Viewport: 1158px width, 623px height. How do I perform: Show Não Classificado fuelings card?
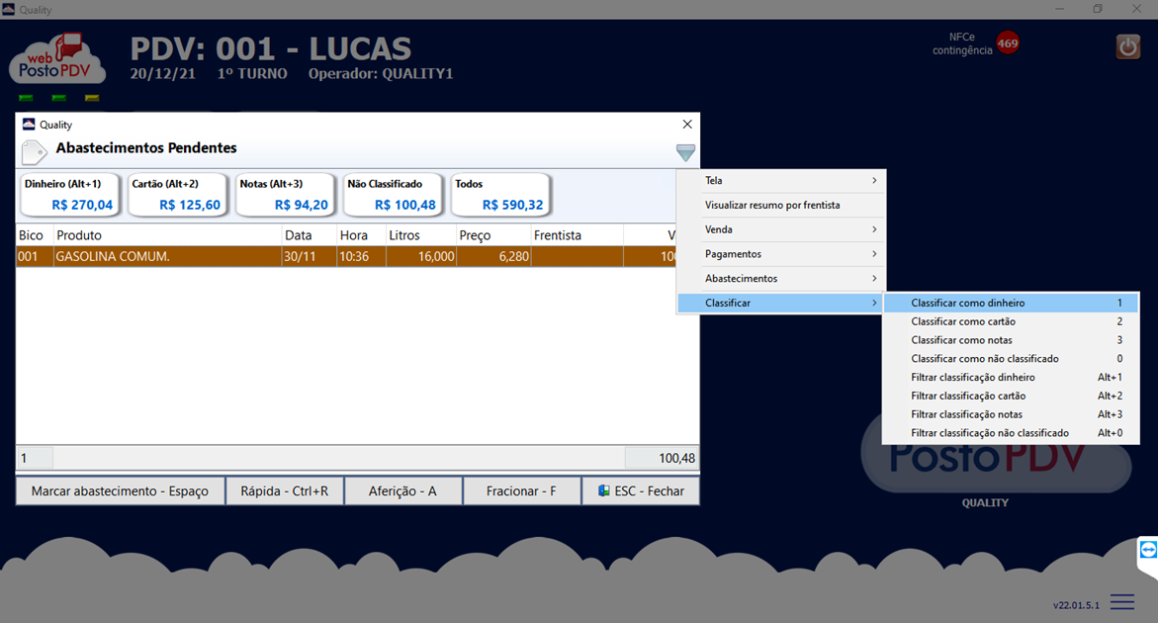point(393,195)
